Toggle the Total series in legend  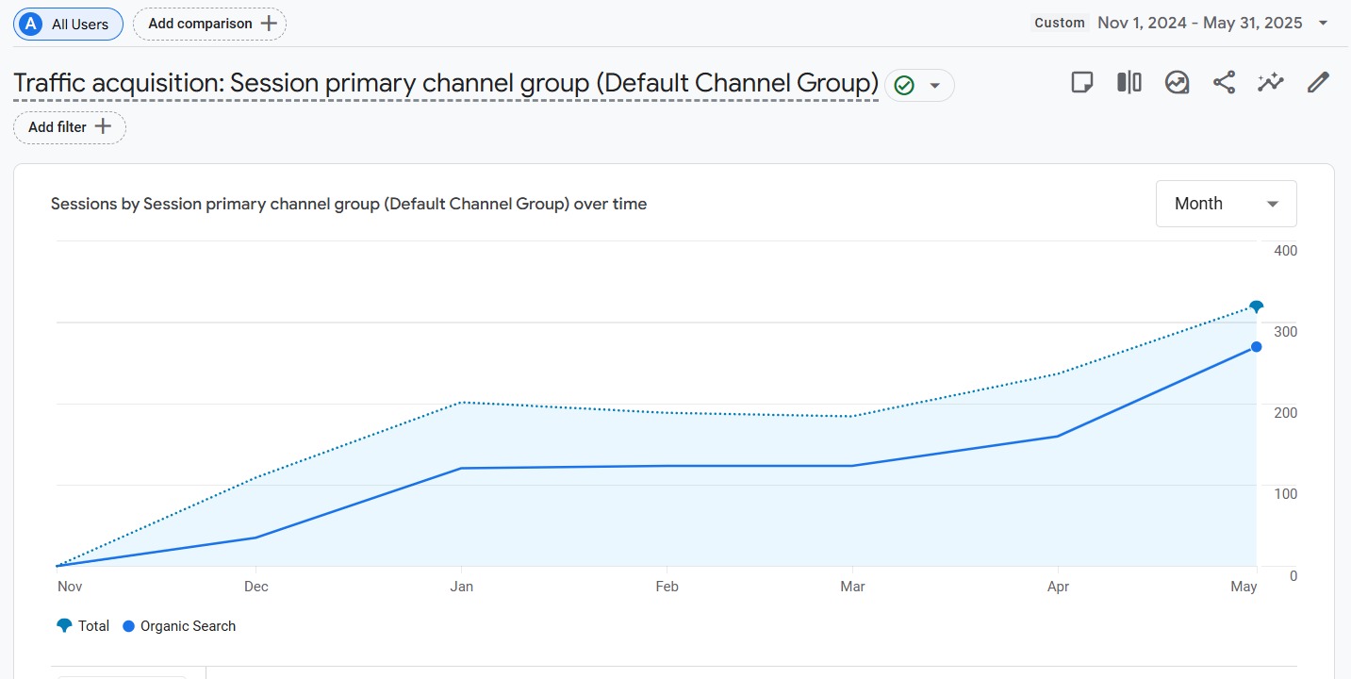pyautogui.click(x=83, y=626)
